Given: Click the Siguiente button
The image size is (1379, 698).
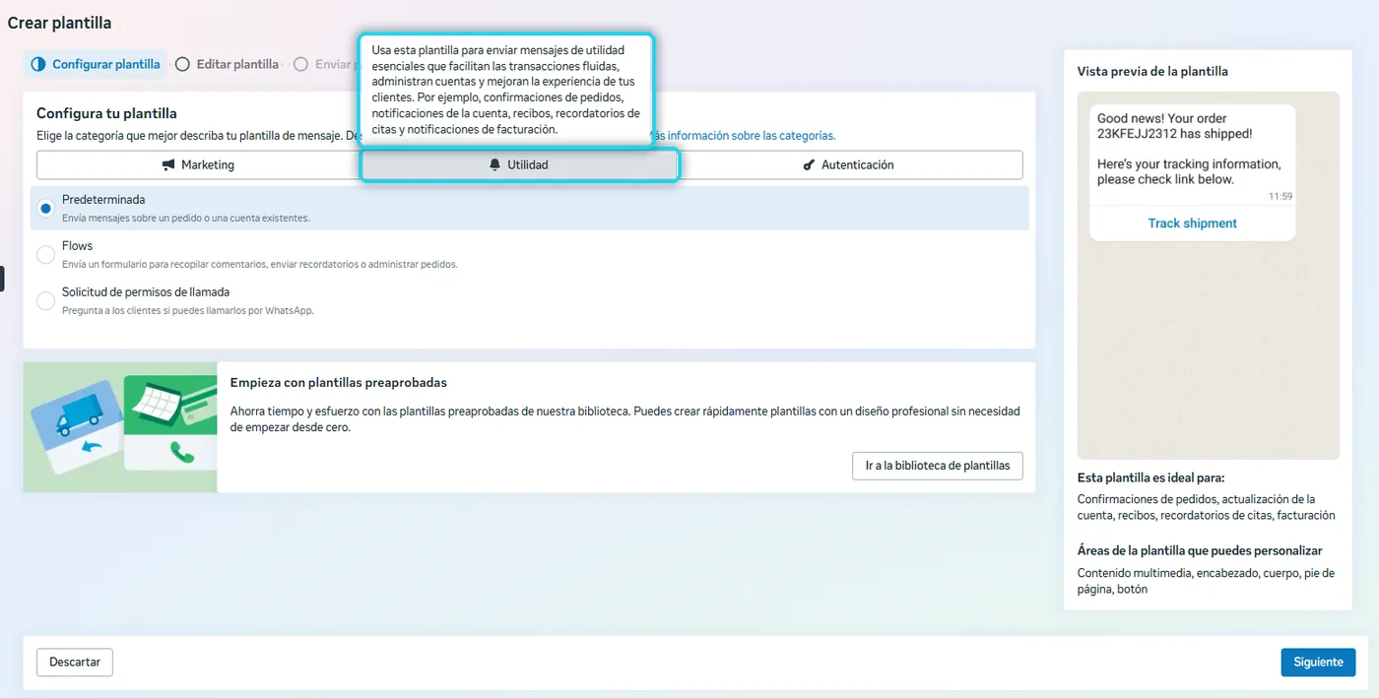Looking at the screenshot, I should tap(1318, 662).
